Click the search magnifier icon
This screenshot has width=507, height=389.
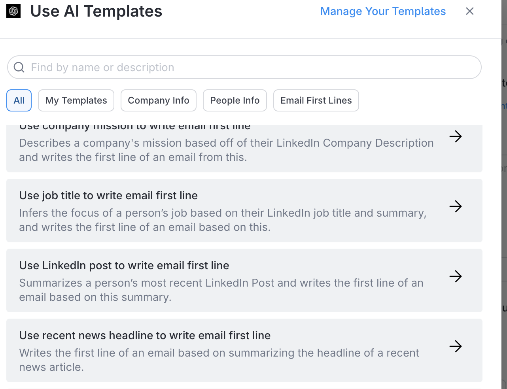click(19, 67)
